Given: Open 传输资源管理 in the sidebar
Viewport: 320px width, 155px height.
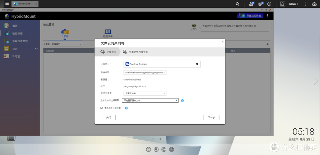Looking at the screenshot, I should coord(20,41).
